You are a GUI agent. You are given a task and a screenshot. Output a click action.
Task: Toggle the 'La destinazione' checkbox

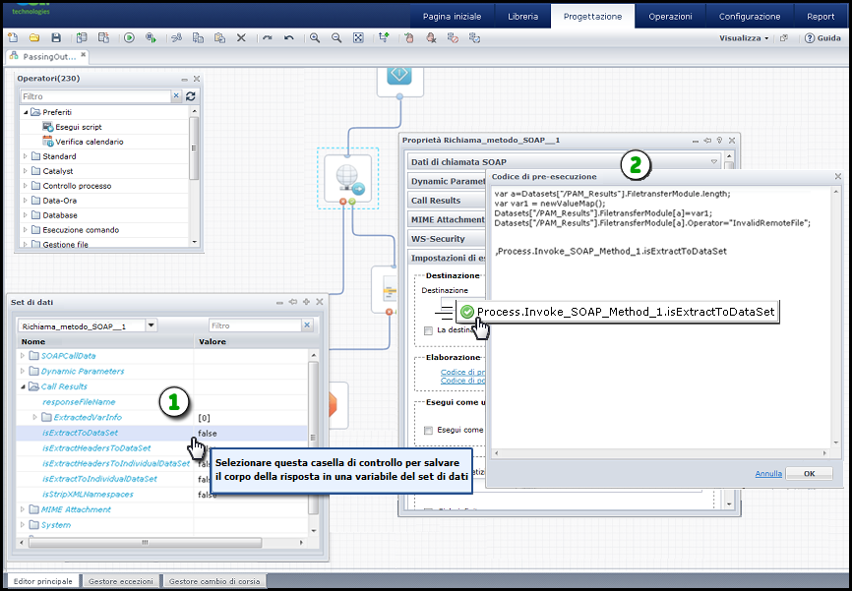[428, 330]
